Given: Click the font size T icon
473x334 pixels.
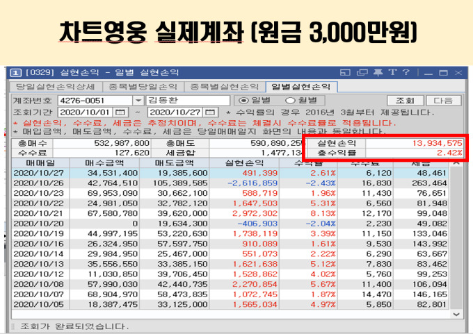Looking at the screenshot, I should (392, 72).
